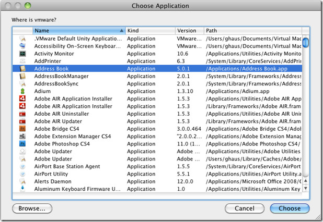
Task: Click version 12.0.0 cell
Action: coord(185,181)
